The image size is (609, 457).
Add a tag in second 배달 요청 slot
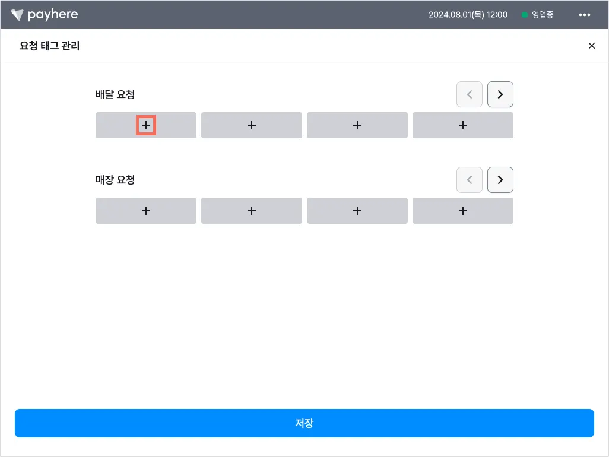[252, 125]
